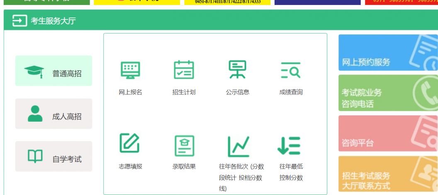This screenshot has height=195, width=438.
Task: Click the 考生服务大厅 header title
Action: point(53,21)
